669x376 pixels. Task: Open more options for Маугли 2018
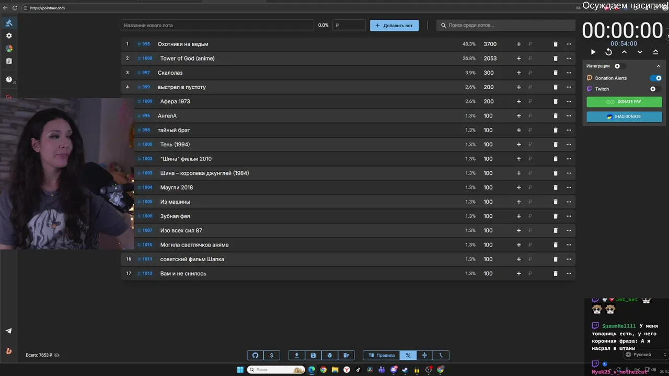click(x=569, y=187)
